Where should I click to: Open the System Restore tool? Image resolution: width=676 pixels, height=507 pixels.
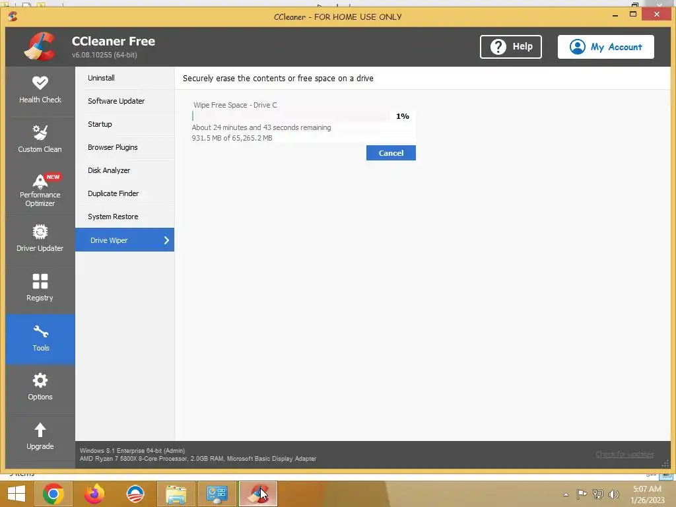pyautogui.click(x=125, y=217)
